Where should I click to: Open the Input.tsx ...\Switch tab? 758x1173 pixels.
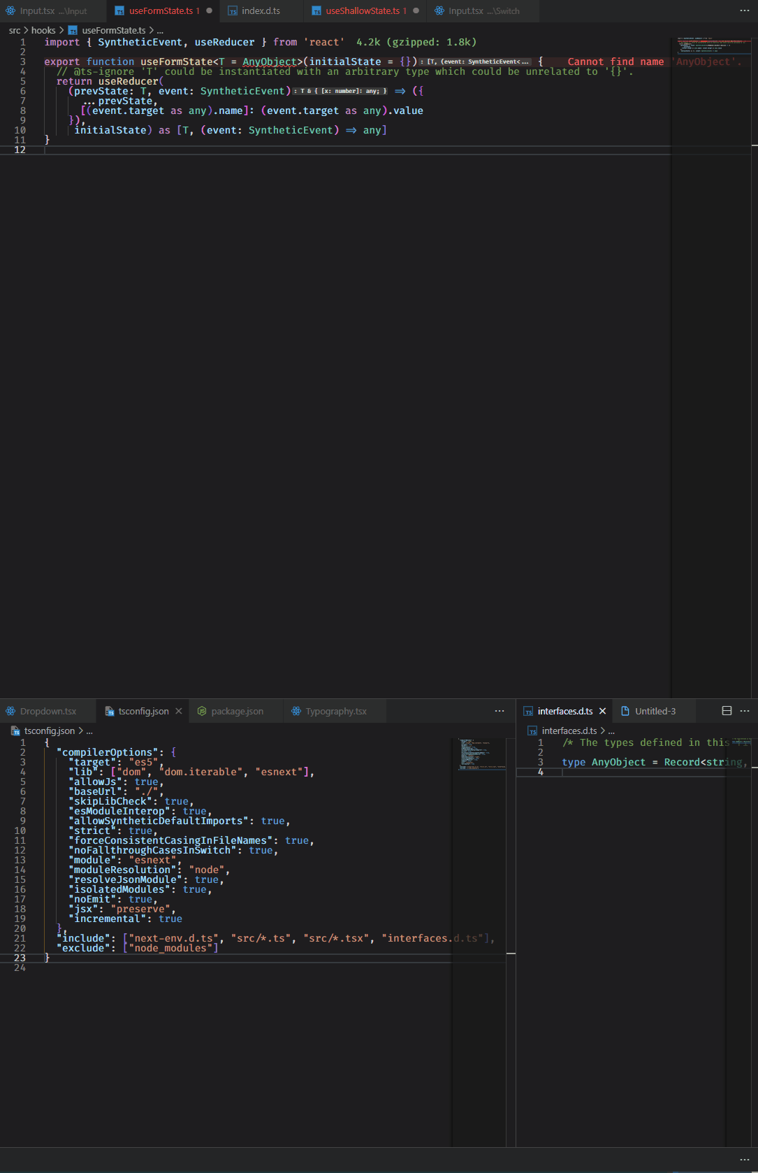(x=483, y=11)
